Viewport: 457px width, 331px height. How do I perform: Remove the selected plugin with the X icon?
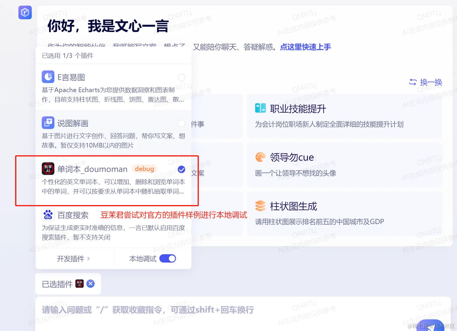(91, 284)
